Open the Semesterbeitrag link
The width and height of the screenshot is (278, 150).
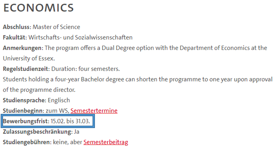pos(106,142)
